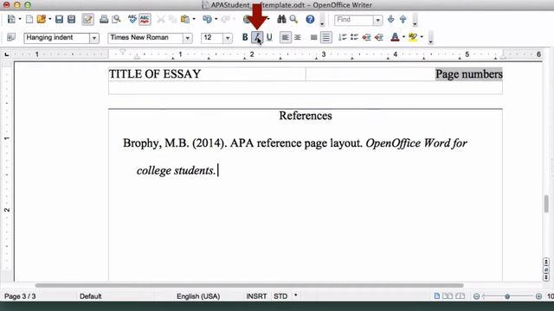Apply Font Color with the A icon
The image size is (554, 311).
(x=395, y=37)
